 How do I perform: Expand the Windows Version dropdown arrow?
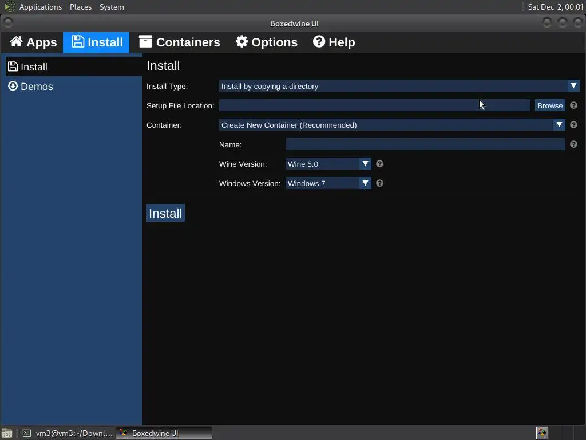tap(365, 183)
